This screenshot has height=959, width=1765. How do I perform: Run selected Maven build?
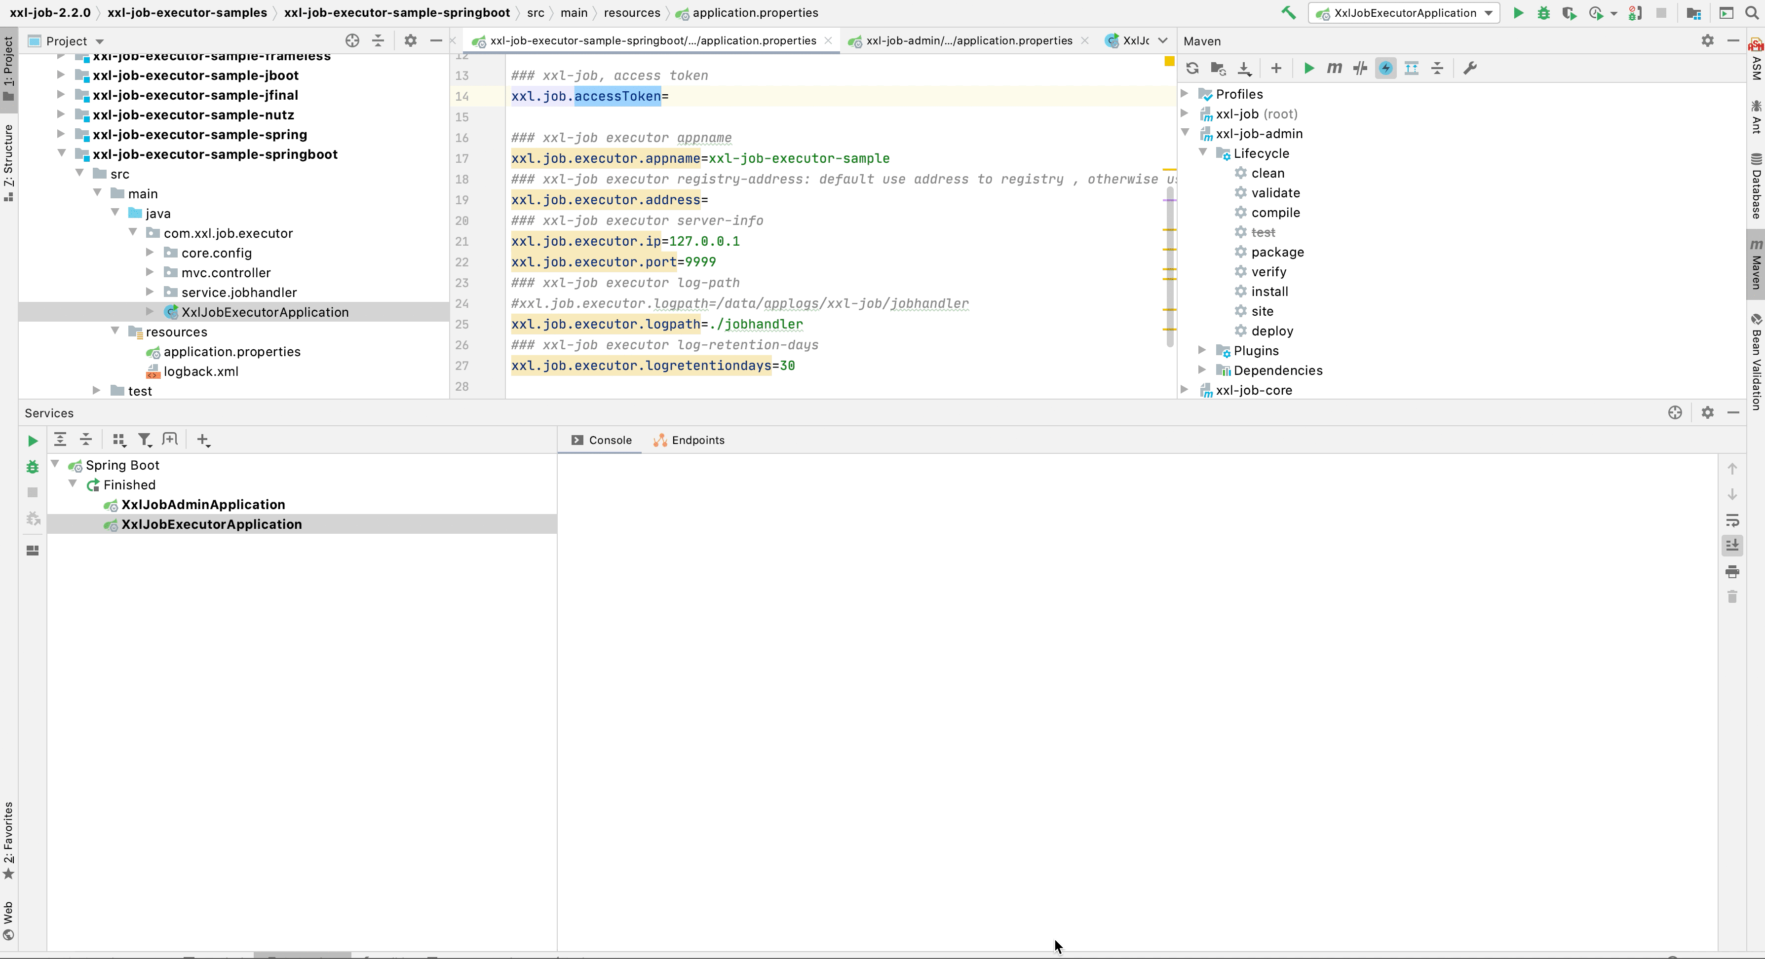click(x=1308, y=68)
